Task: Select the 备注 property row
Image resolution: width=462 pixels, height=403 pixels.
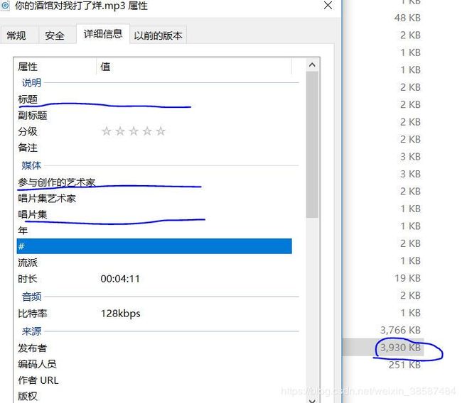Action: 154,148
